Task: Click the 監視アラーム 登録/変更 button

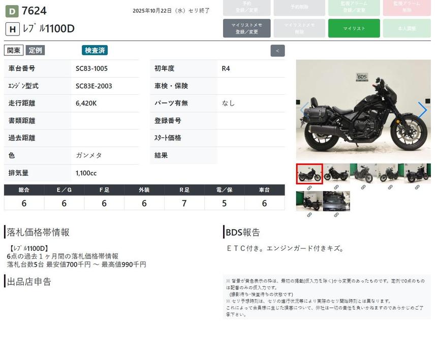Action: [x=354, y=7]
